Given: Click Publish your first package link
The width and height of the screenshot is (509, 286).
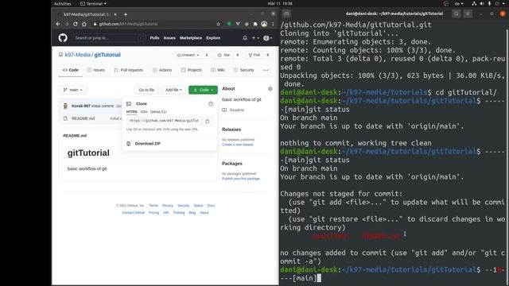Looking at the screenshot, I should tap(241, 179).
